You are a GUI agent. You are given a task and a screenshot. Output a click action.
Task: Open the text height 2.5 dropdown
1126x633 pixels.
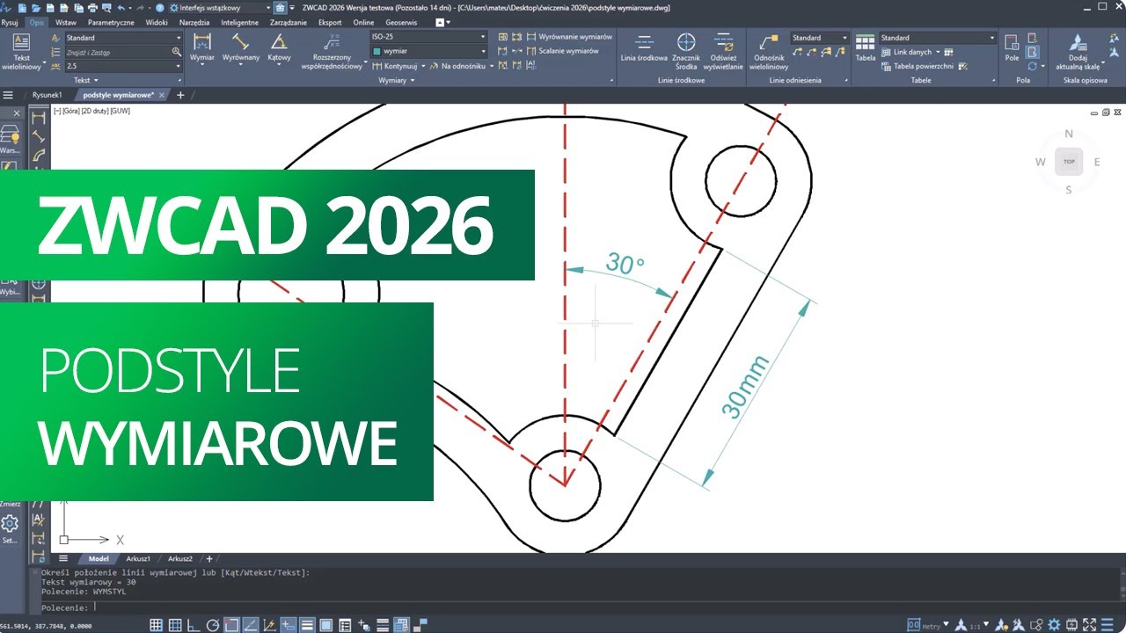point(123,66)
